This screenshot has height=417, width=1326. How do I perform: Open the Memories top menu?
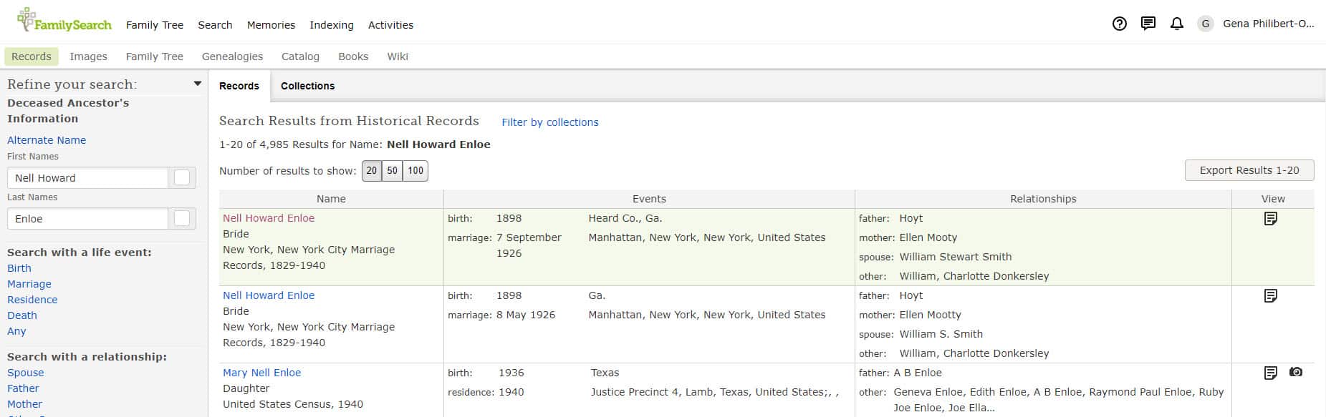(x=271, y=24)
